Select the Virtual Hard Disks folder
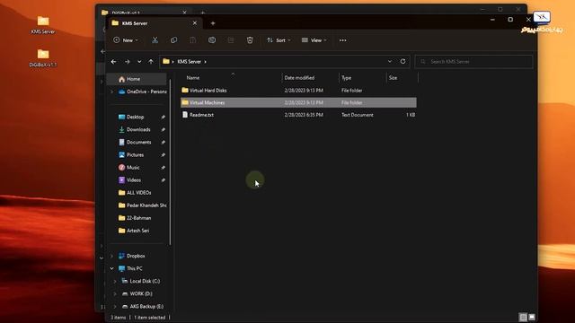The width and height of the screenshot is (575, 323). 298,90
